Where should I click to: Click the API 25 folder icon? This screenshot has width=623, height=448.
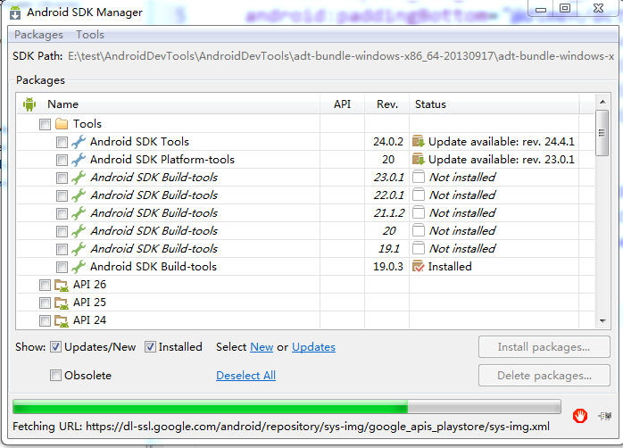(62, 303)
